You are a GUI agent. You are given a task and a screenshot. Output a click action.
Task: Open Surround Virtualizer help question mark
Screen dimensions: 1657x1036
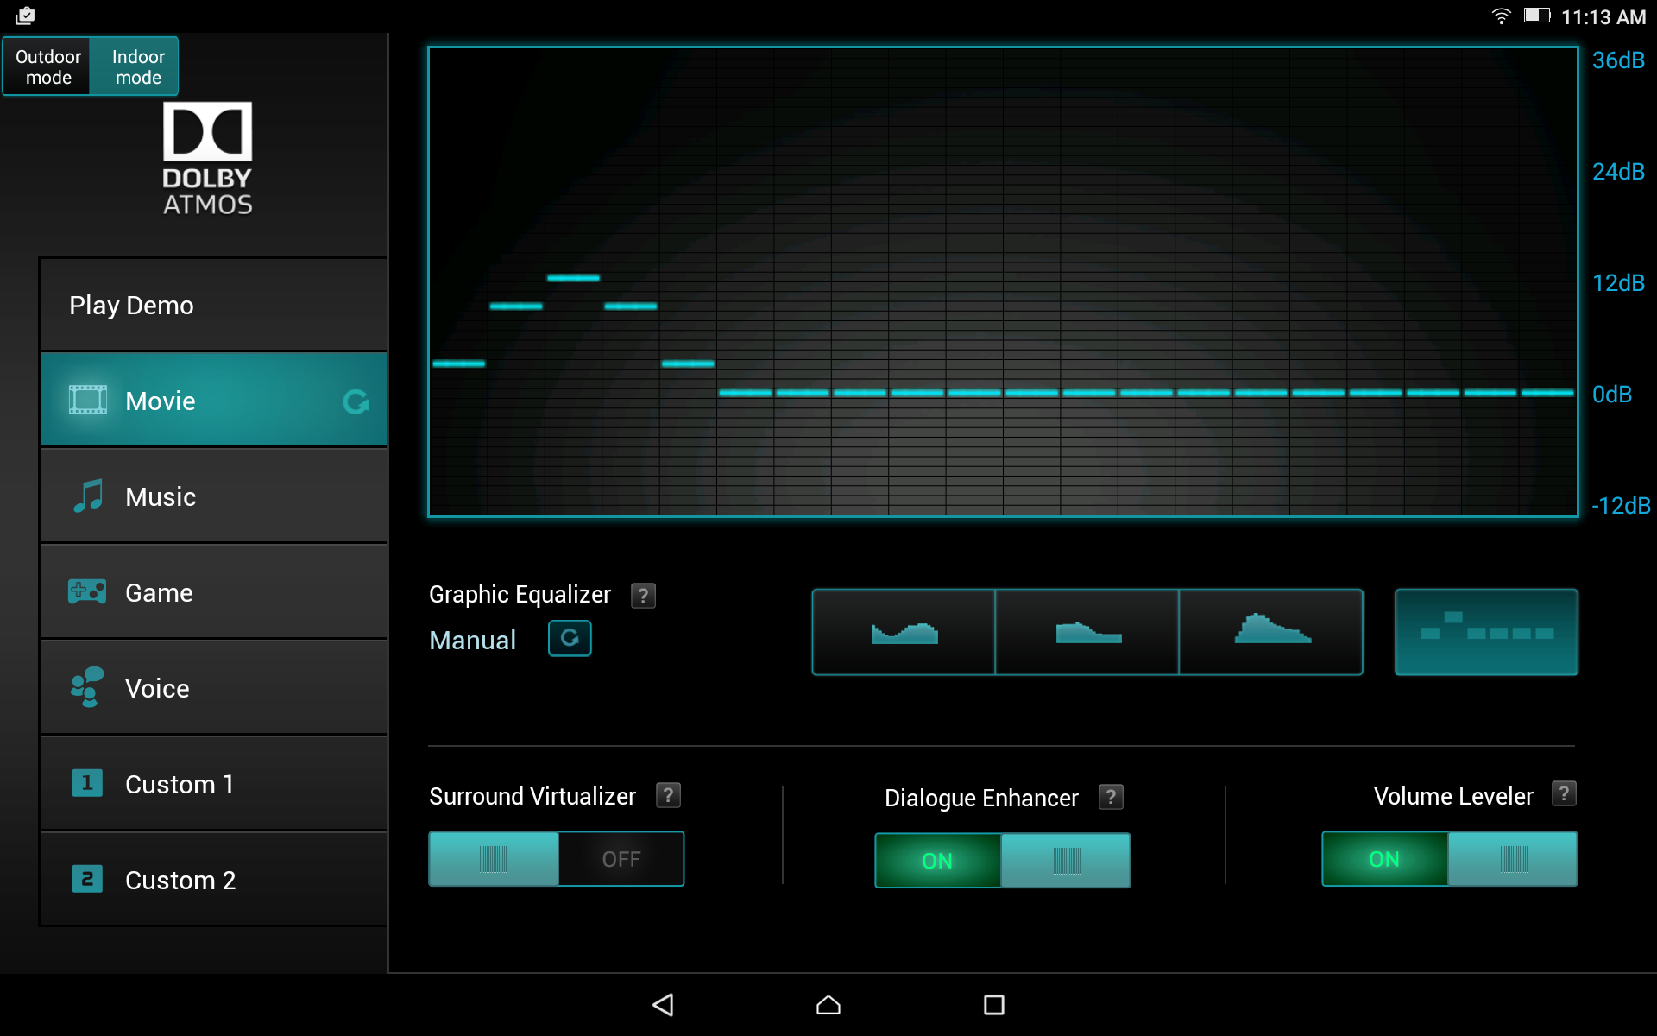668,795
